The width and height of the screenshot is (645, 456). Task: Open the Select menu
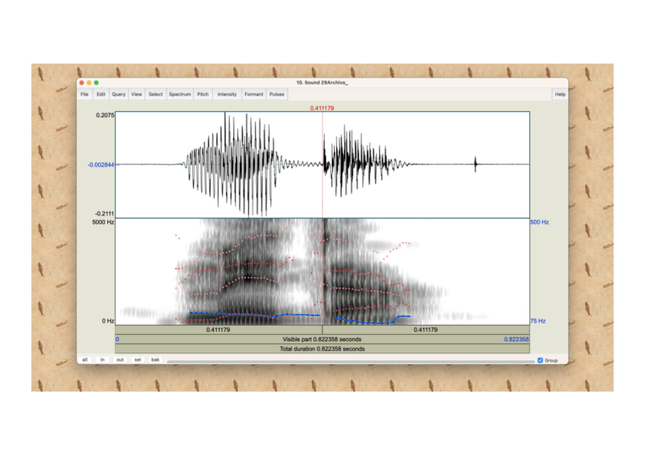(155, 94)
